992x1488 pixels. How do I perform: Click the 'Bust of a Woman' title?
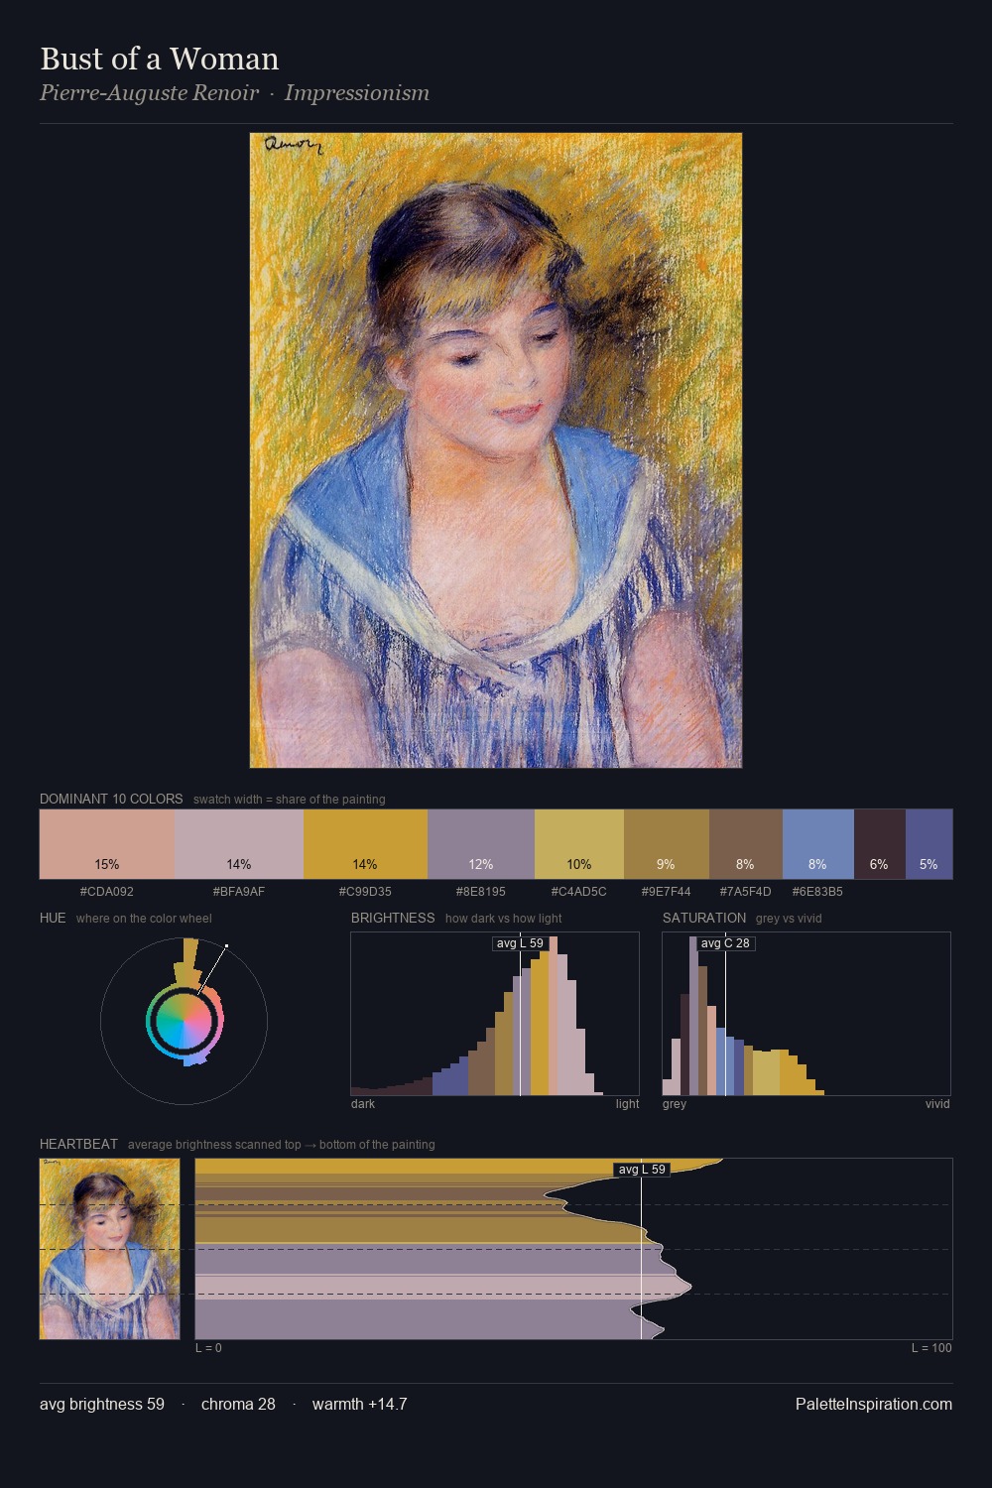(160, 59)
